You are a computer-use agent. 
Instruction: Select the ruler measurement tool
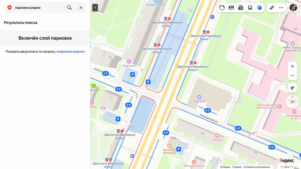pyautogui.click(x=272, y=8)
